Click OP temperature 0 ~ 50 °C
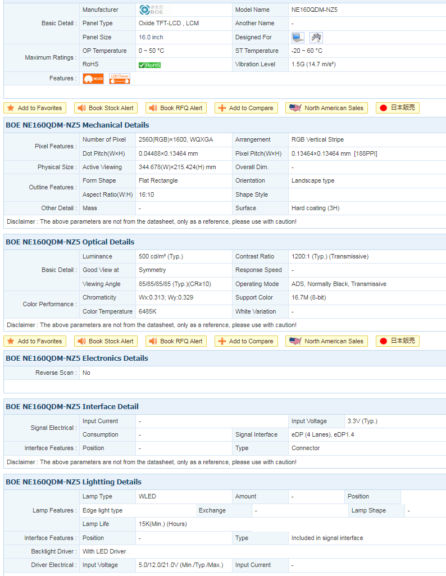The width and height of the screenshot is (446, 576). [x=151, y=51]
